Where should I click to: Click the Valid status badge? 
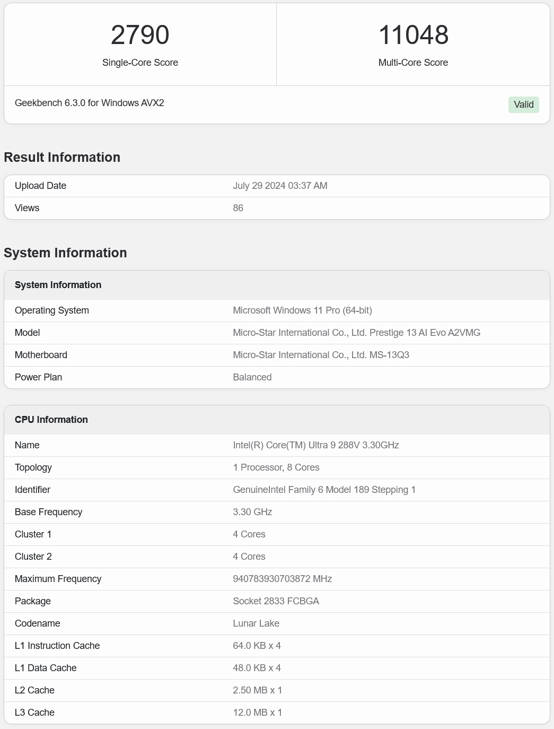pyautogui.click(x=523, y=105)
